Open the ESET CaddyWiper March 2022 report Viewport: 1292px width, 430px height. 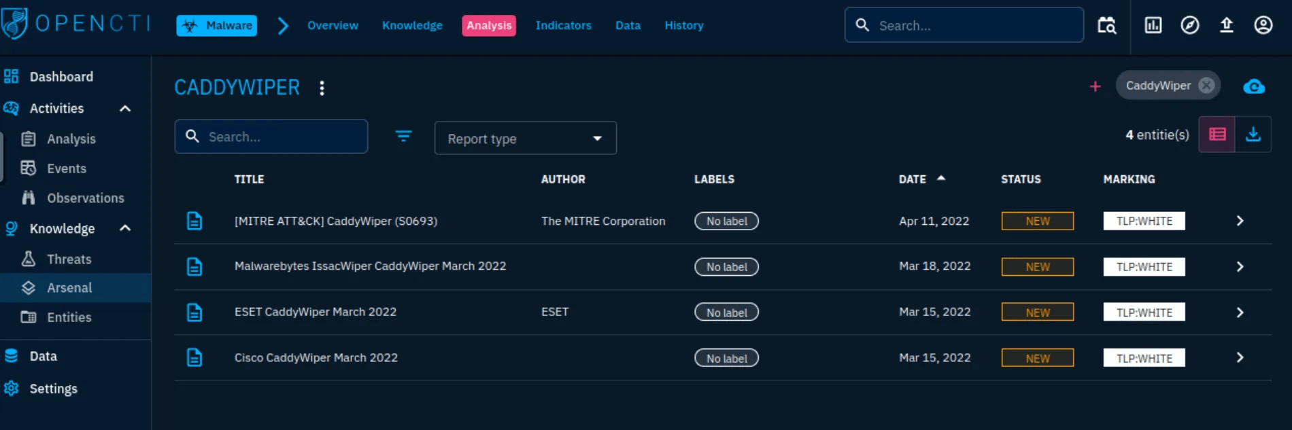[x=316, y=312]
